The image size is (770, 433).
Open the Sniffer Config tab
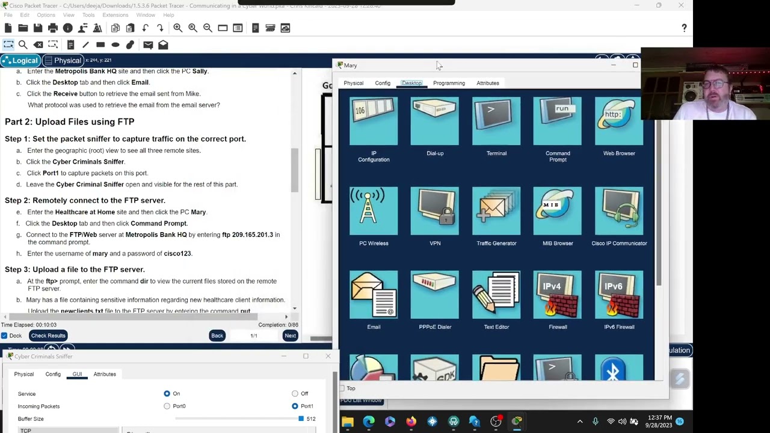[x=53, y=374]
